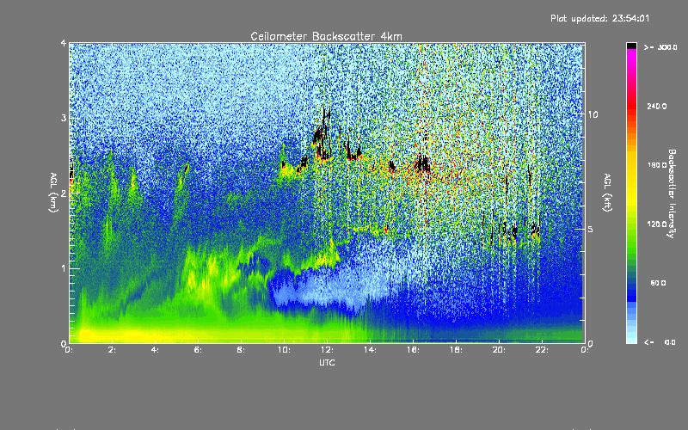Viewport: 688px width, 430px height.
Task: Click the '10' tick on kft axis
Action: [x=593, y=114]
